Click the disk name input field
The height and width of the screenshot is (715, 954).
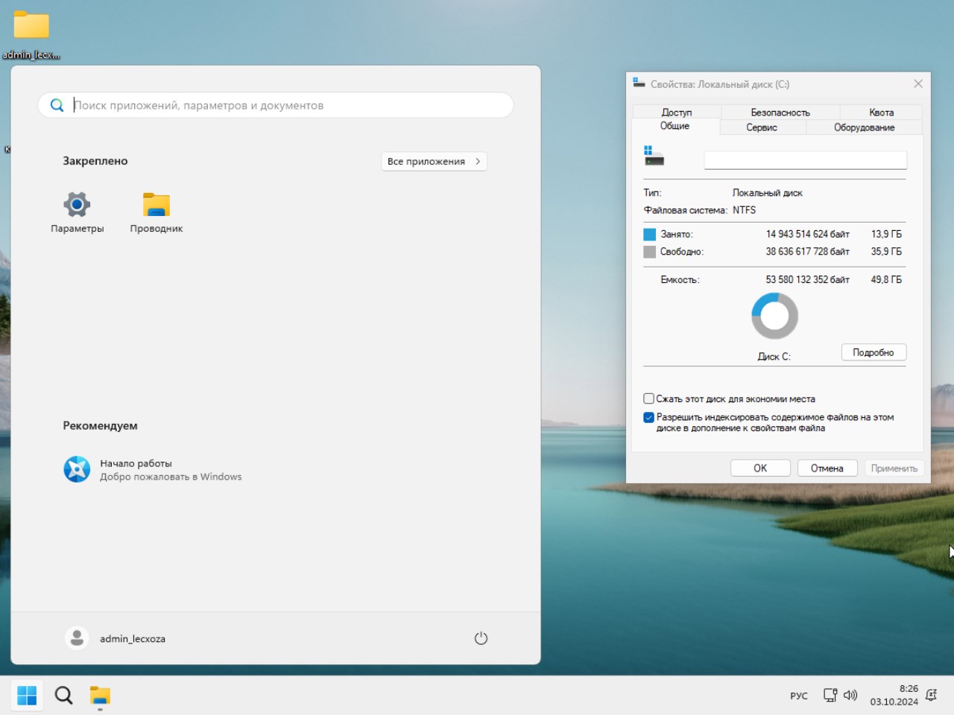coord(805,159)
